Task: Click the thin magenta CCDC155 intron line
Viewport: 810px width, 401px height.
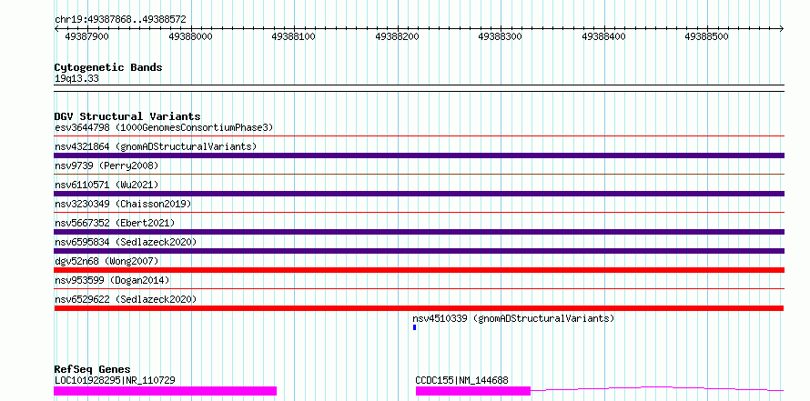Action: (657, 388)
